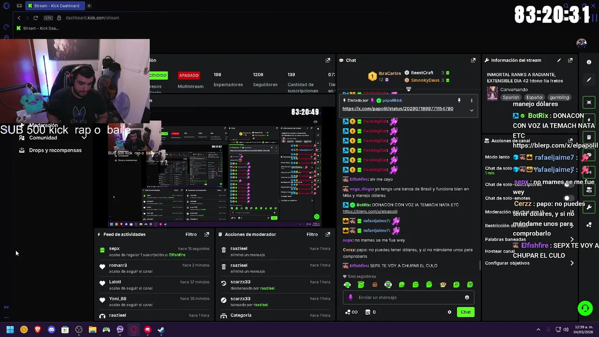This screenshot has height=337, width=599.
Task: Open the Windows Start menu
Action: pos(10,330)
